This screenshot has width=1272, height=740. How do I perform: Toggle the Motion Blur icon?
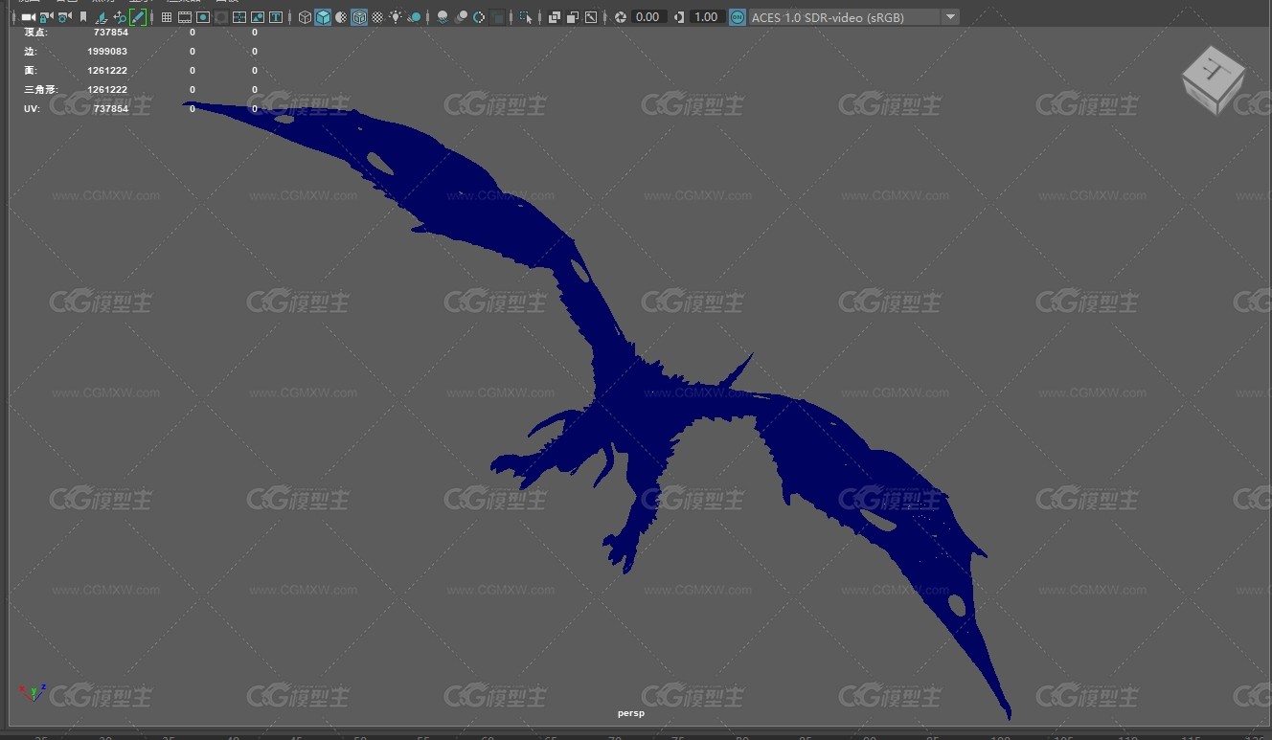(461, 17)
